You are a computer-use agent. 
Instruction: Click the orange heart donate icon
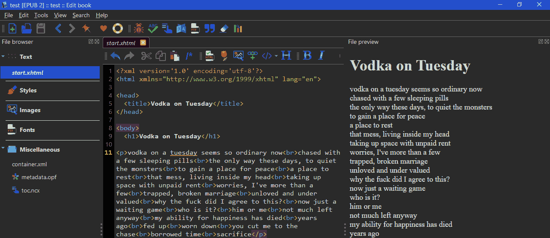pyautogui.click(x=104, y=29)
